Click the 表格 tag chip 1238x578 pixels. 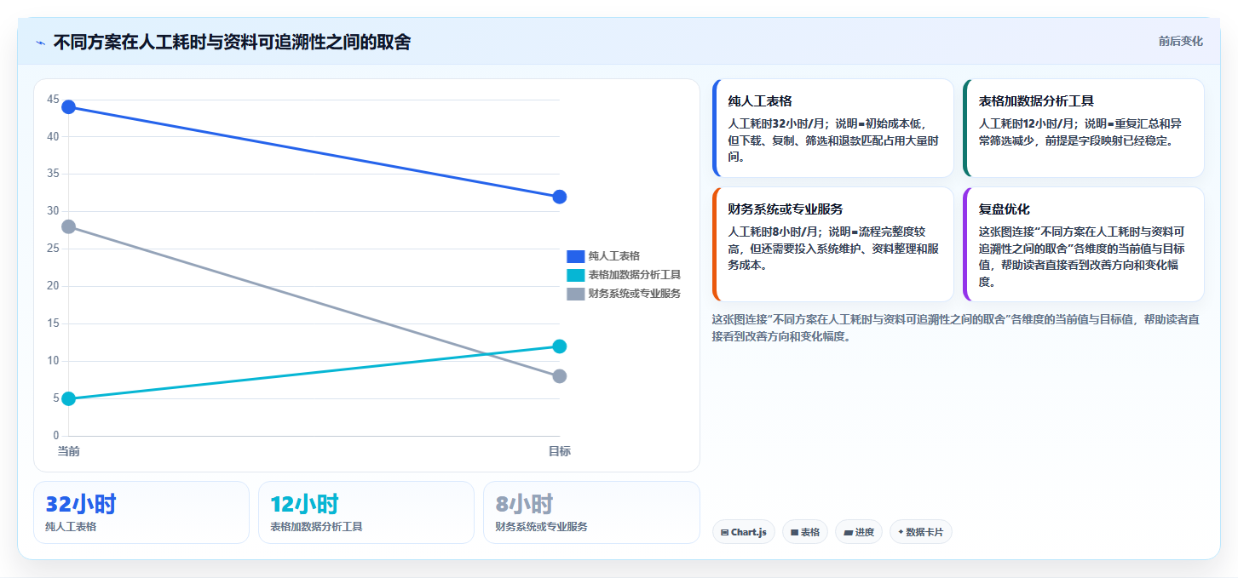[805, 532]
